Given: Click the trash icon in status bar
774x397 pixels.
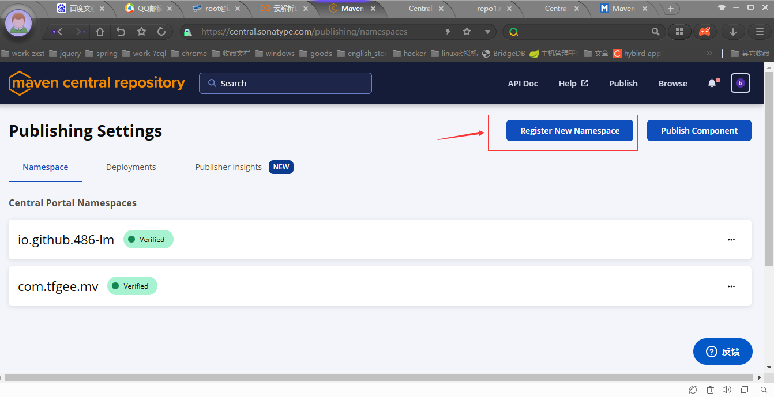Looking at the screenshot, I should click(x=711, y=390).
